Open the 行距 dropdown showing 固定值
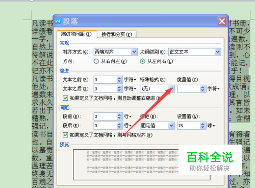The image size is (255, 188). point(157,126)
